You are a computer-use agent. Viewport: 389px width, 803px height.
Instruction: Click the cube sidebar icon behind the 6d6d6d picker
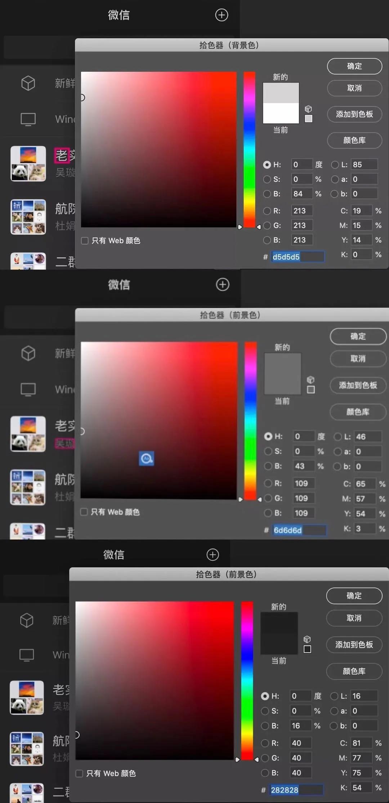click(x=28, y=353)
